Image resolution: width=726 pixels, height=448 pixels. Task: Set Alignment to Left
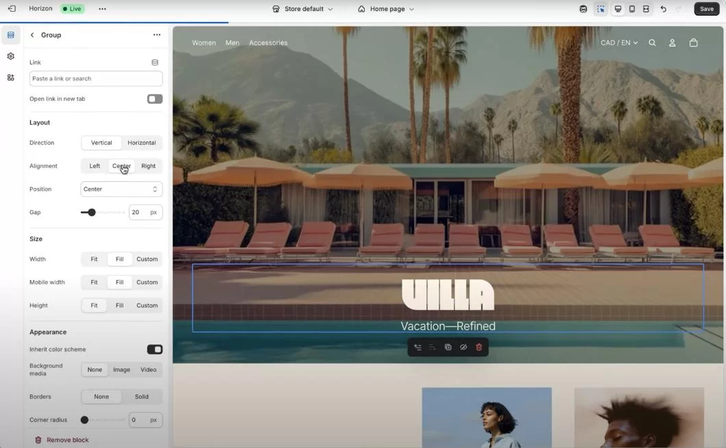(x=95, y=166)
